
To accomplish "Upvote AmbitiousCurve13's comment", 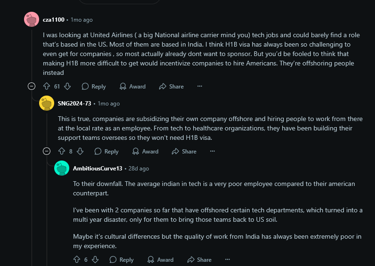I will tap(77, 259).
